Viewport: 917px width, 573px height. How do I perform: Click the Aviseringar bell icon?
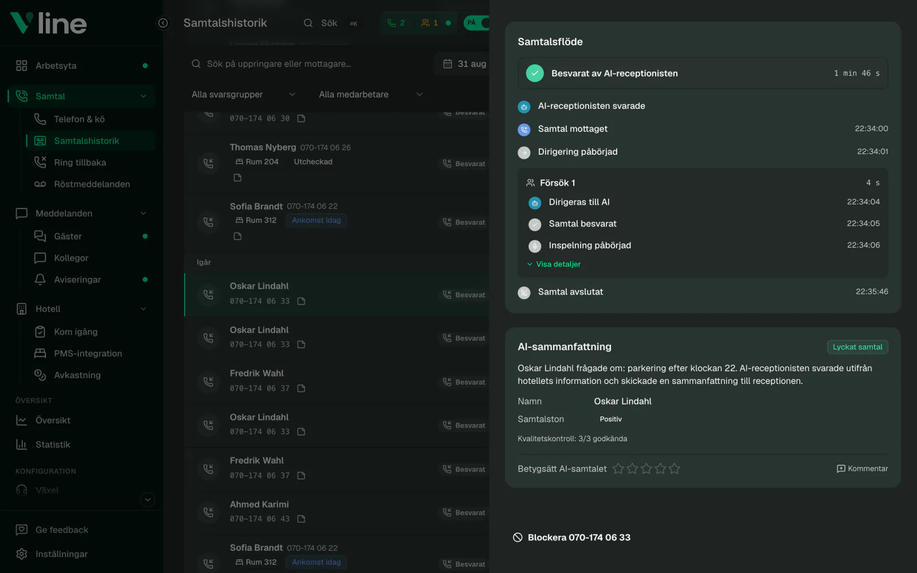[40, 280]
